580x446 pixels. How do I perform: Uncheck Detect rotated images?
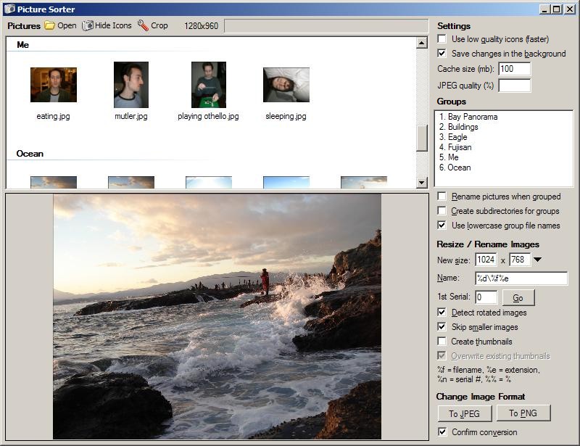pos(442,313)
